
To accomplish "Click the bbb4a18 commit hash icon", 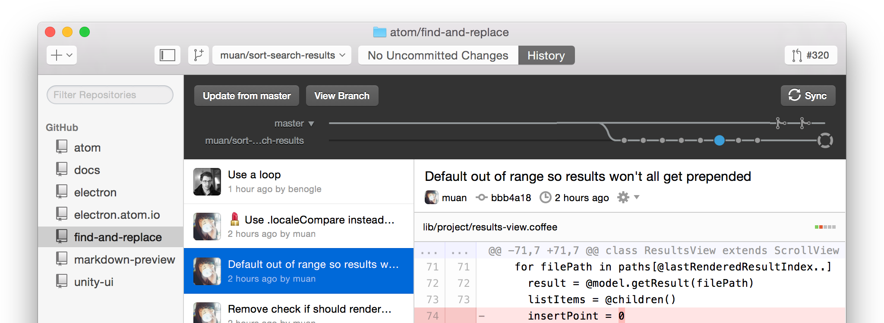I will pos(481,197).
